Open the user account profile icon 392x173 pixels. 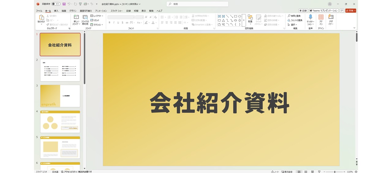click(x=330, y=4)
